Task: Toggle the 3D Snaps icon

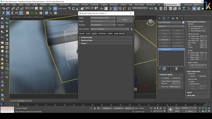Action: pos(111,9)
